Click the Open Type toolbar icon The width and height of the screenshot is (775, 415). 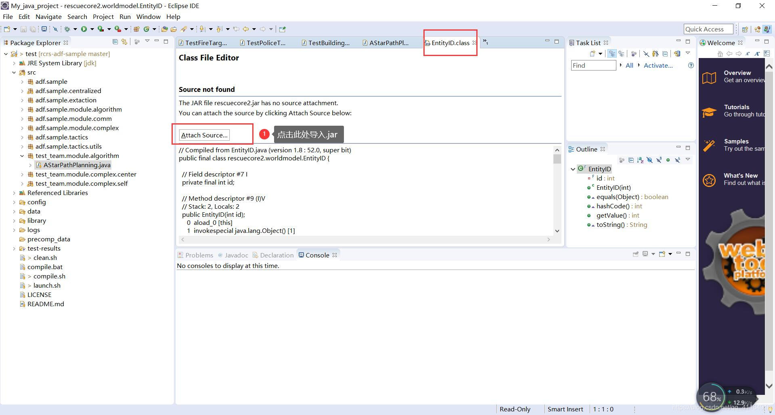click(164, 29)
